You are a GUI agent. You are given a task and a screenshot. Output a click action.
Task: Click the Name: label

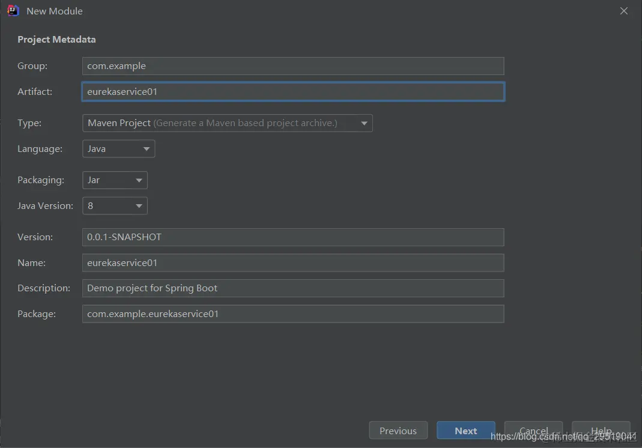tap(31, 263)
